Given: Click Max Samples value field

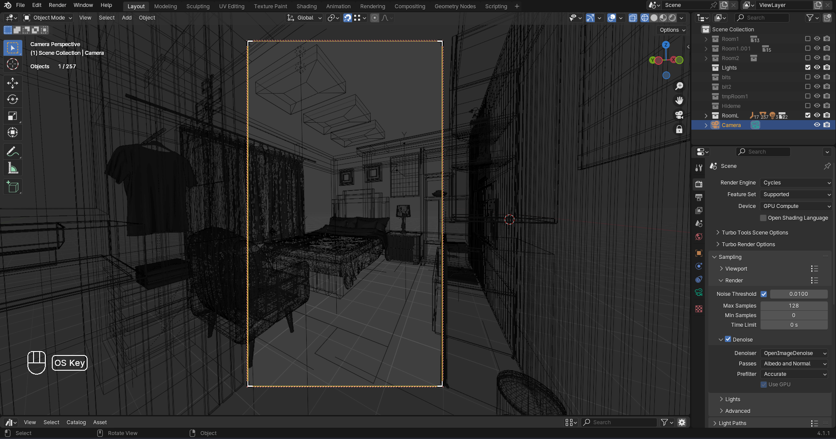Looking at the screenshot, I should click(x=794, y=306).
